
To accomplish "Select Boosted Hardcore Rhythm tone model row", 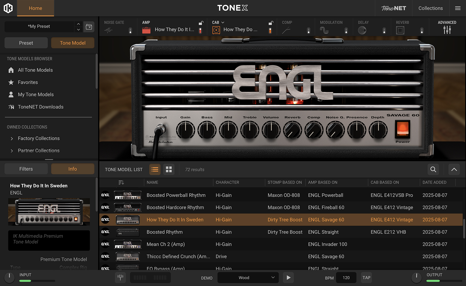I will tap(175, 207).
